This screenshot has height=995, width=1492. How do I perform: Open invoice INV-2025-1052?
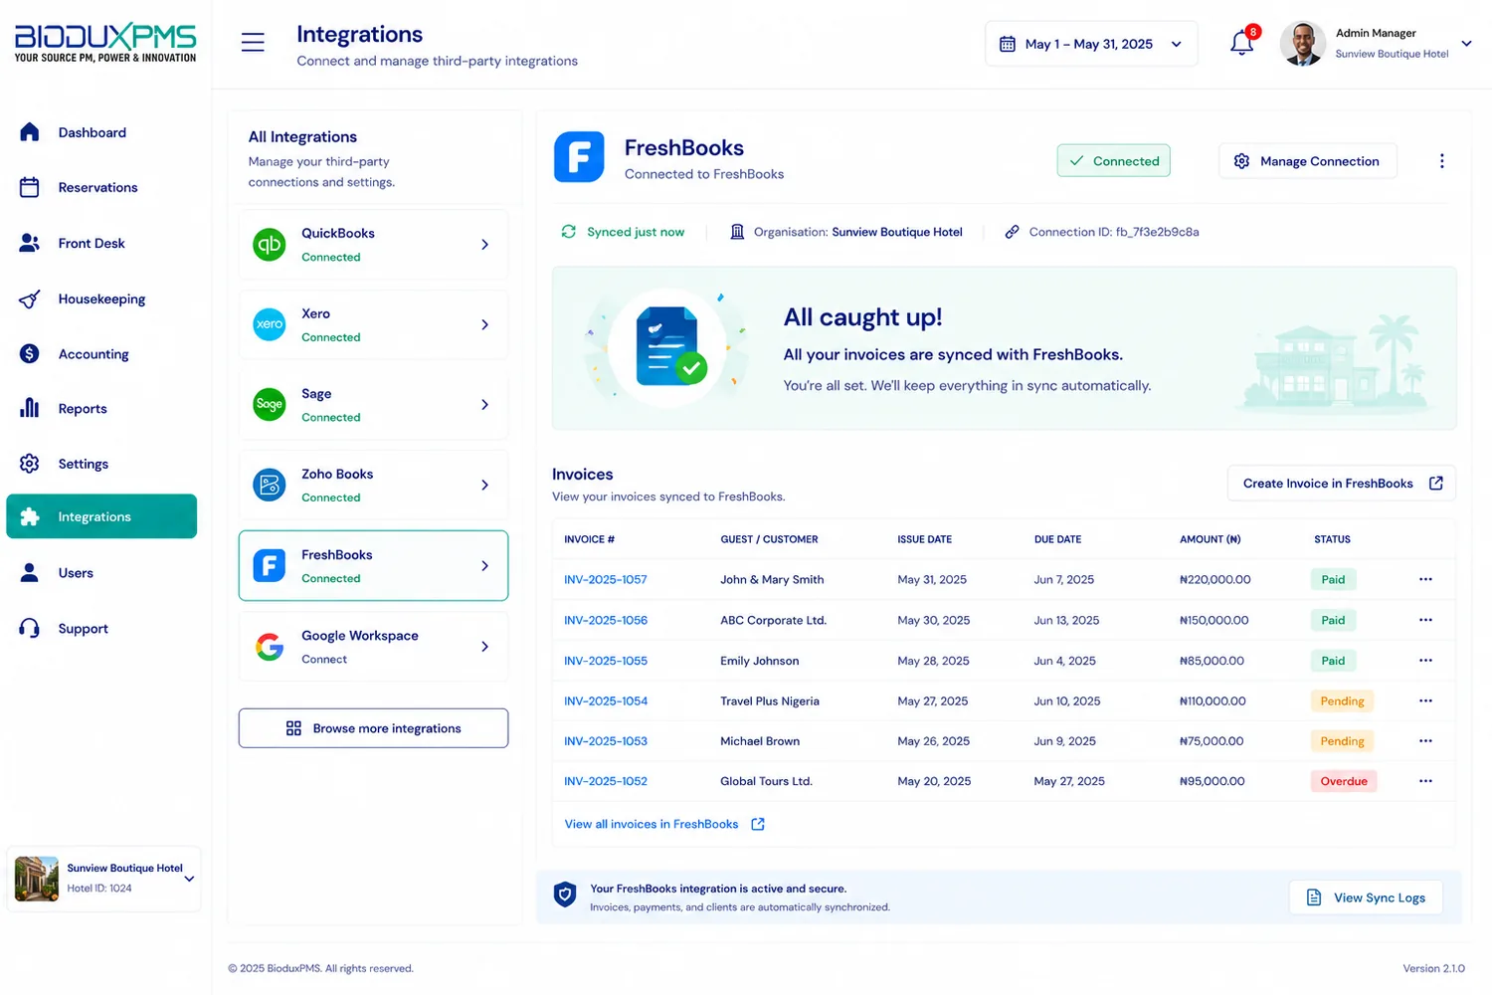pyautogui.click(x=606, y=781)
